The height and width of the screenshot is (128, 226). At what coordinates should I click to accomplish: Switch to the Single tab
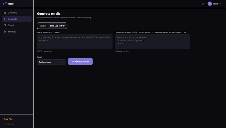(x=43, y=26)
